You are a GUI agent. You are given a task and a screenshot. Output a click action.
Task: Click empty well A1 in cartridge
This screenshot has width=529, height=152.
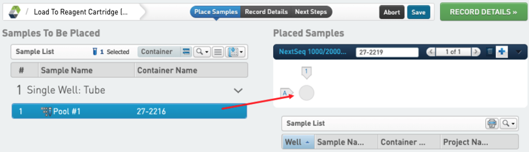click(306, 93)
